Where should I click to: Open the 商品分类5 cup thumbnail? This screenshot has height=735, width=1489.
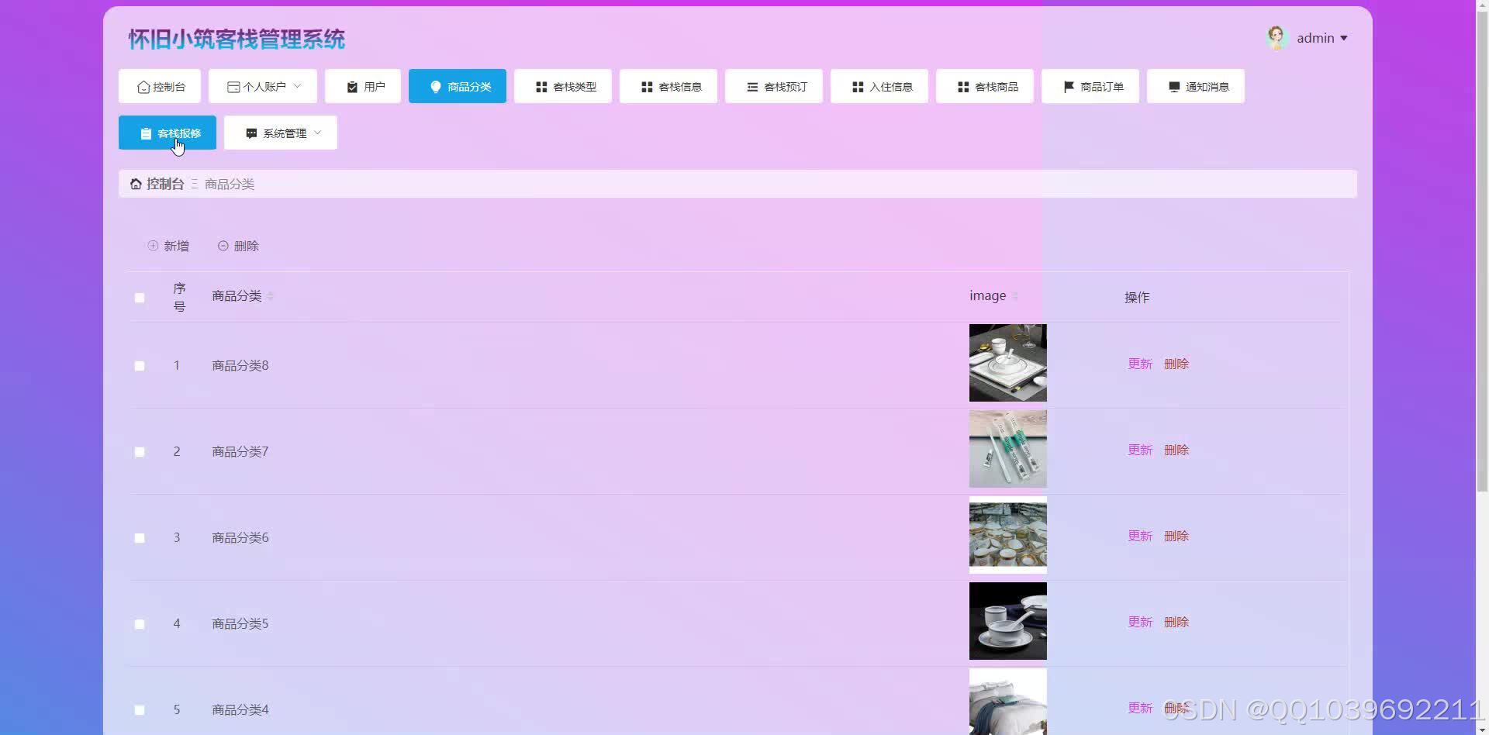click(x=1008, y=621)
